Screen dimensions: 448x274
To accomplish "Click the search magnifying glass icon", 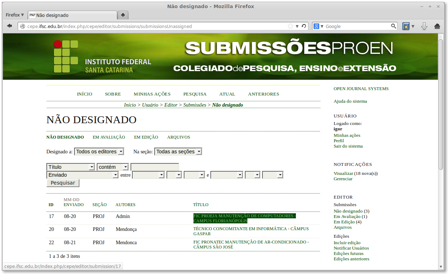I will tap(394, 26).
